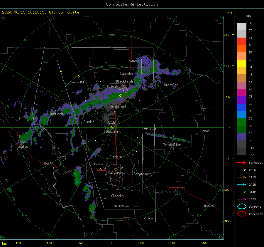Click the magenta 18TS arrow icon

point(242,199)
